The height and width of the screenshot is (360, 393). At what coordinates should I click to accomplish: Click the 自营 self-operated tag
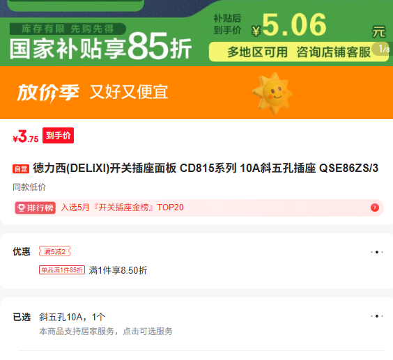21,169
